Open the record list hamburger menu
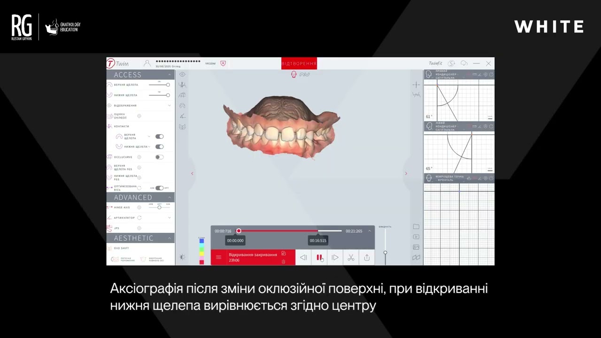 pos(218,257)
